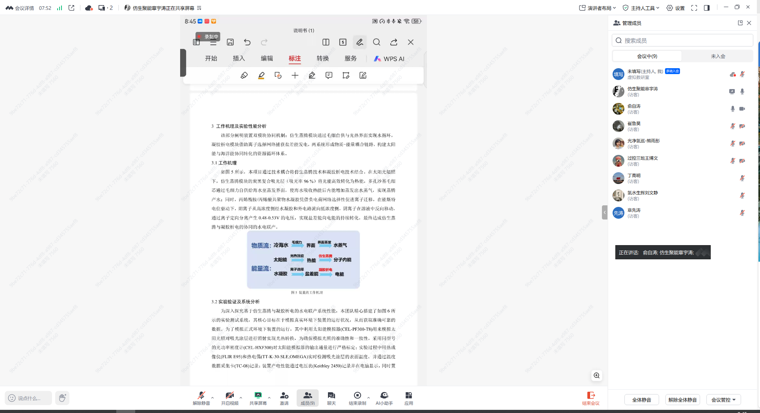Open 会议详情 meeting details

click(20, 8)
